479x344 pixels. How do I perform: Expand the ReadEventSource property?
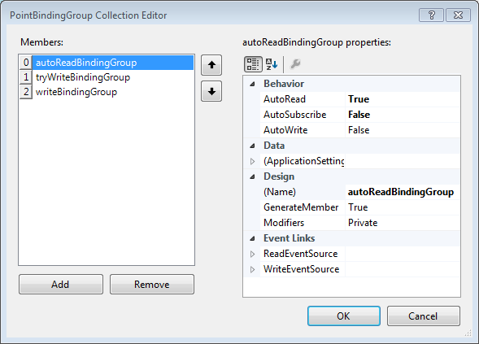click(252, 254)
